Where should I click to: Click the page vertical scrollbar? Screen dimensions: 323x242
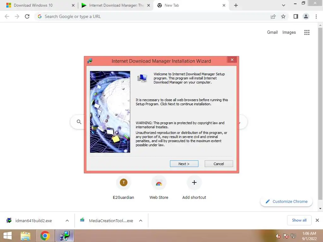tap(320, 113)
